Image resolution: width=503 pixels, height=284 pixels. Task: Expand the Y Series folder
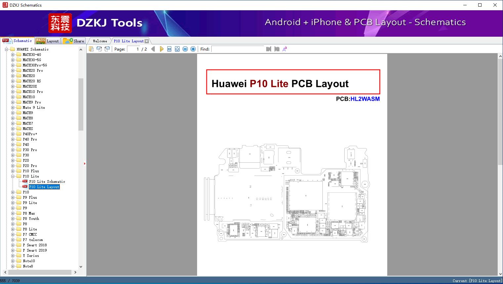pos(13,256)
